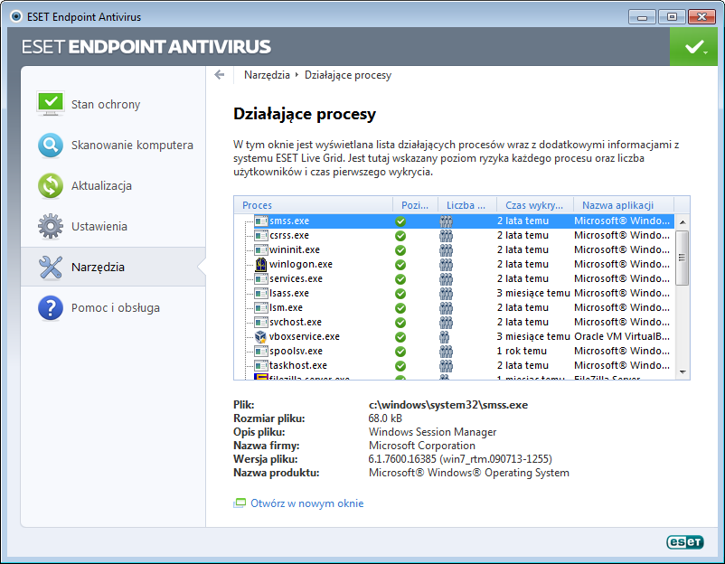Click users icon in lsm.exe row
725x564 pixels.
click(x=446, y=308)
